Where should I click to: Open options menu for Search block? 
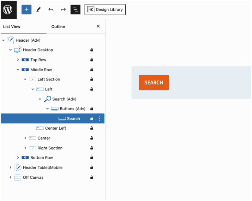(x=99, y=119)
